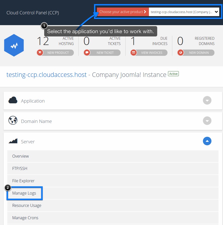223x225 pixels.
Task: Click the chart icon beside Server
Action: pyautogui.click(x=13, y=141)
